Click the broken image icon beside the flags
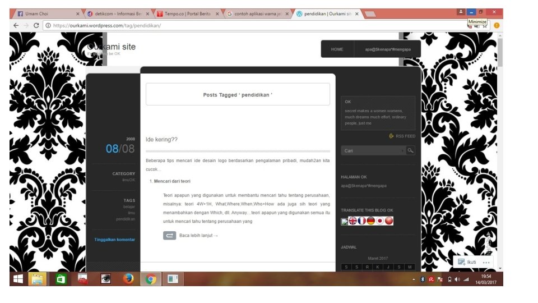Screen dimensions: 538x303 pyautogui.click(x=345, y=222)
